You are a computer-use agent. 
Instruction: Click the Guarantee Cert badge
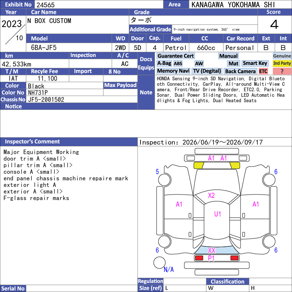coord(176,56)
